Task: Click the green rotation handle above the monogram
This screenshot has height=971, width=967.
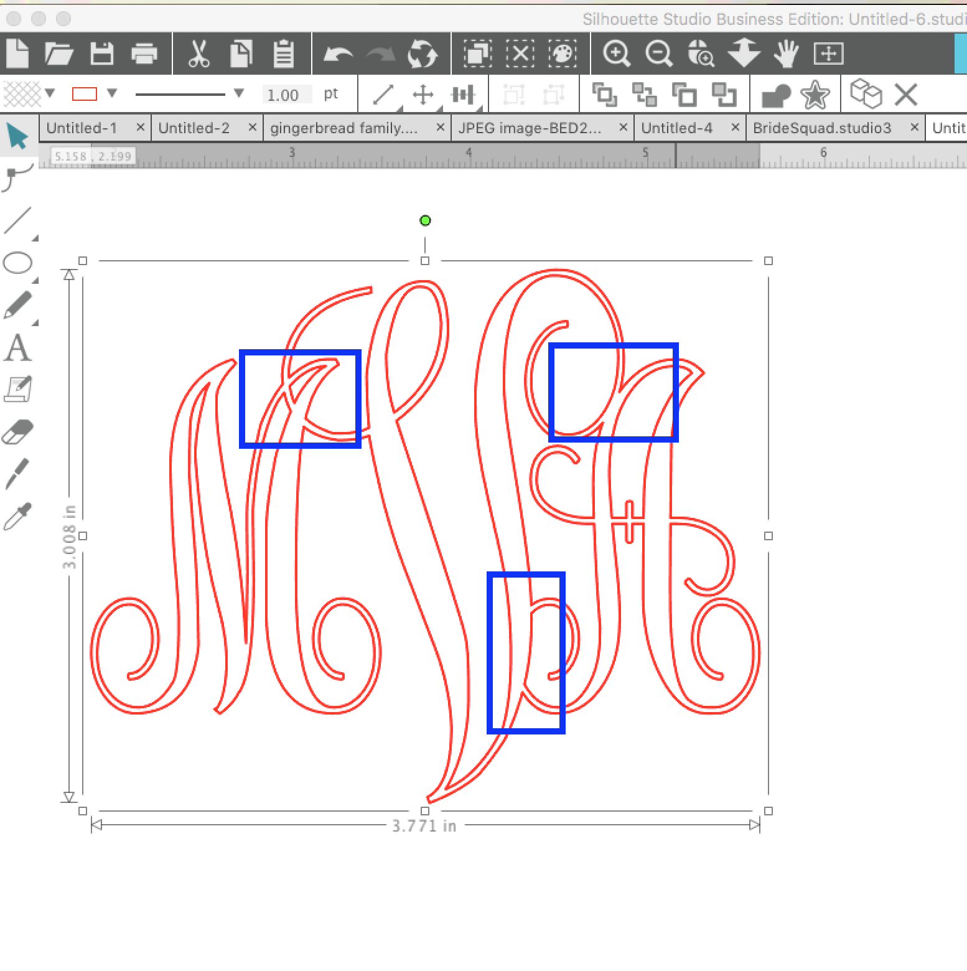Action: point(426,220)
